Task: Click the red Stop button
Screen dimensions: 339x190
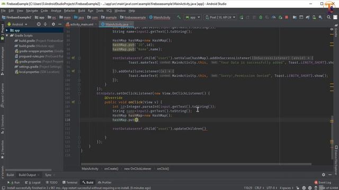Action: [x=287, y=17]
